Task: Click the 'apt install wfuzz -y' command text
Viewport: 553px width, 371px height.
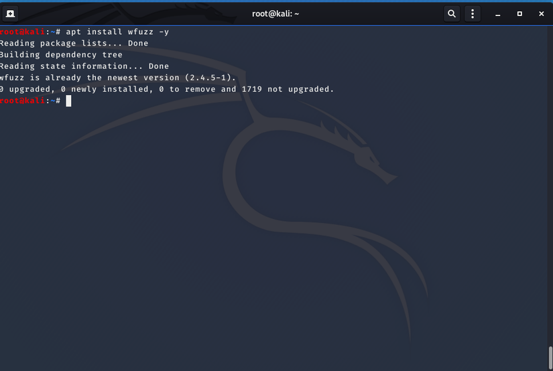Action: click(117, 31)
